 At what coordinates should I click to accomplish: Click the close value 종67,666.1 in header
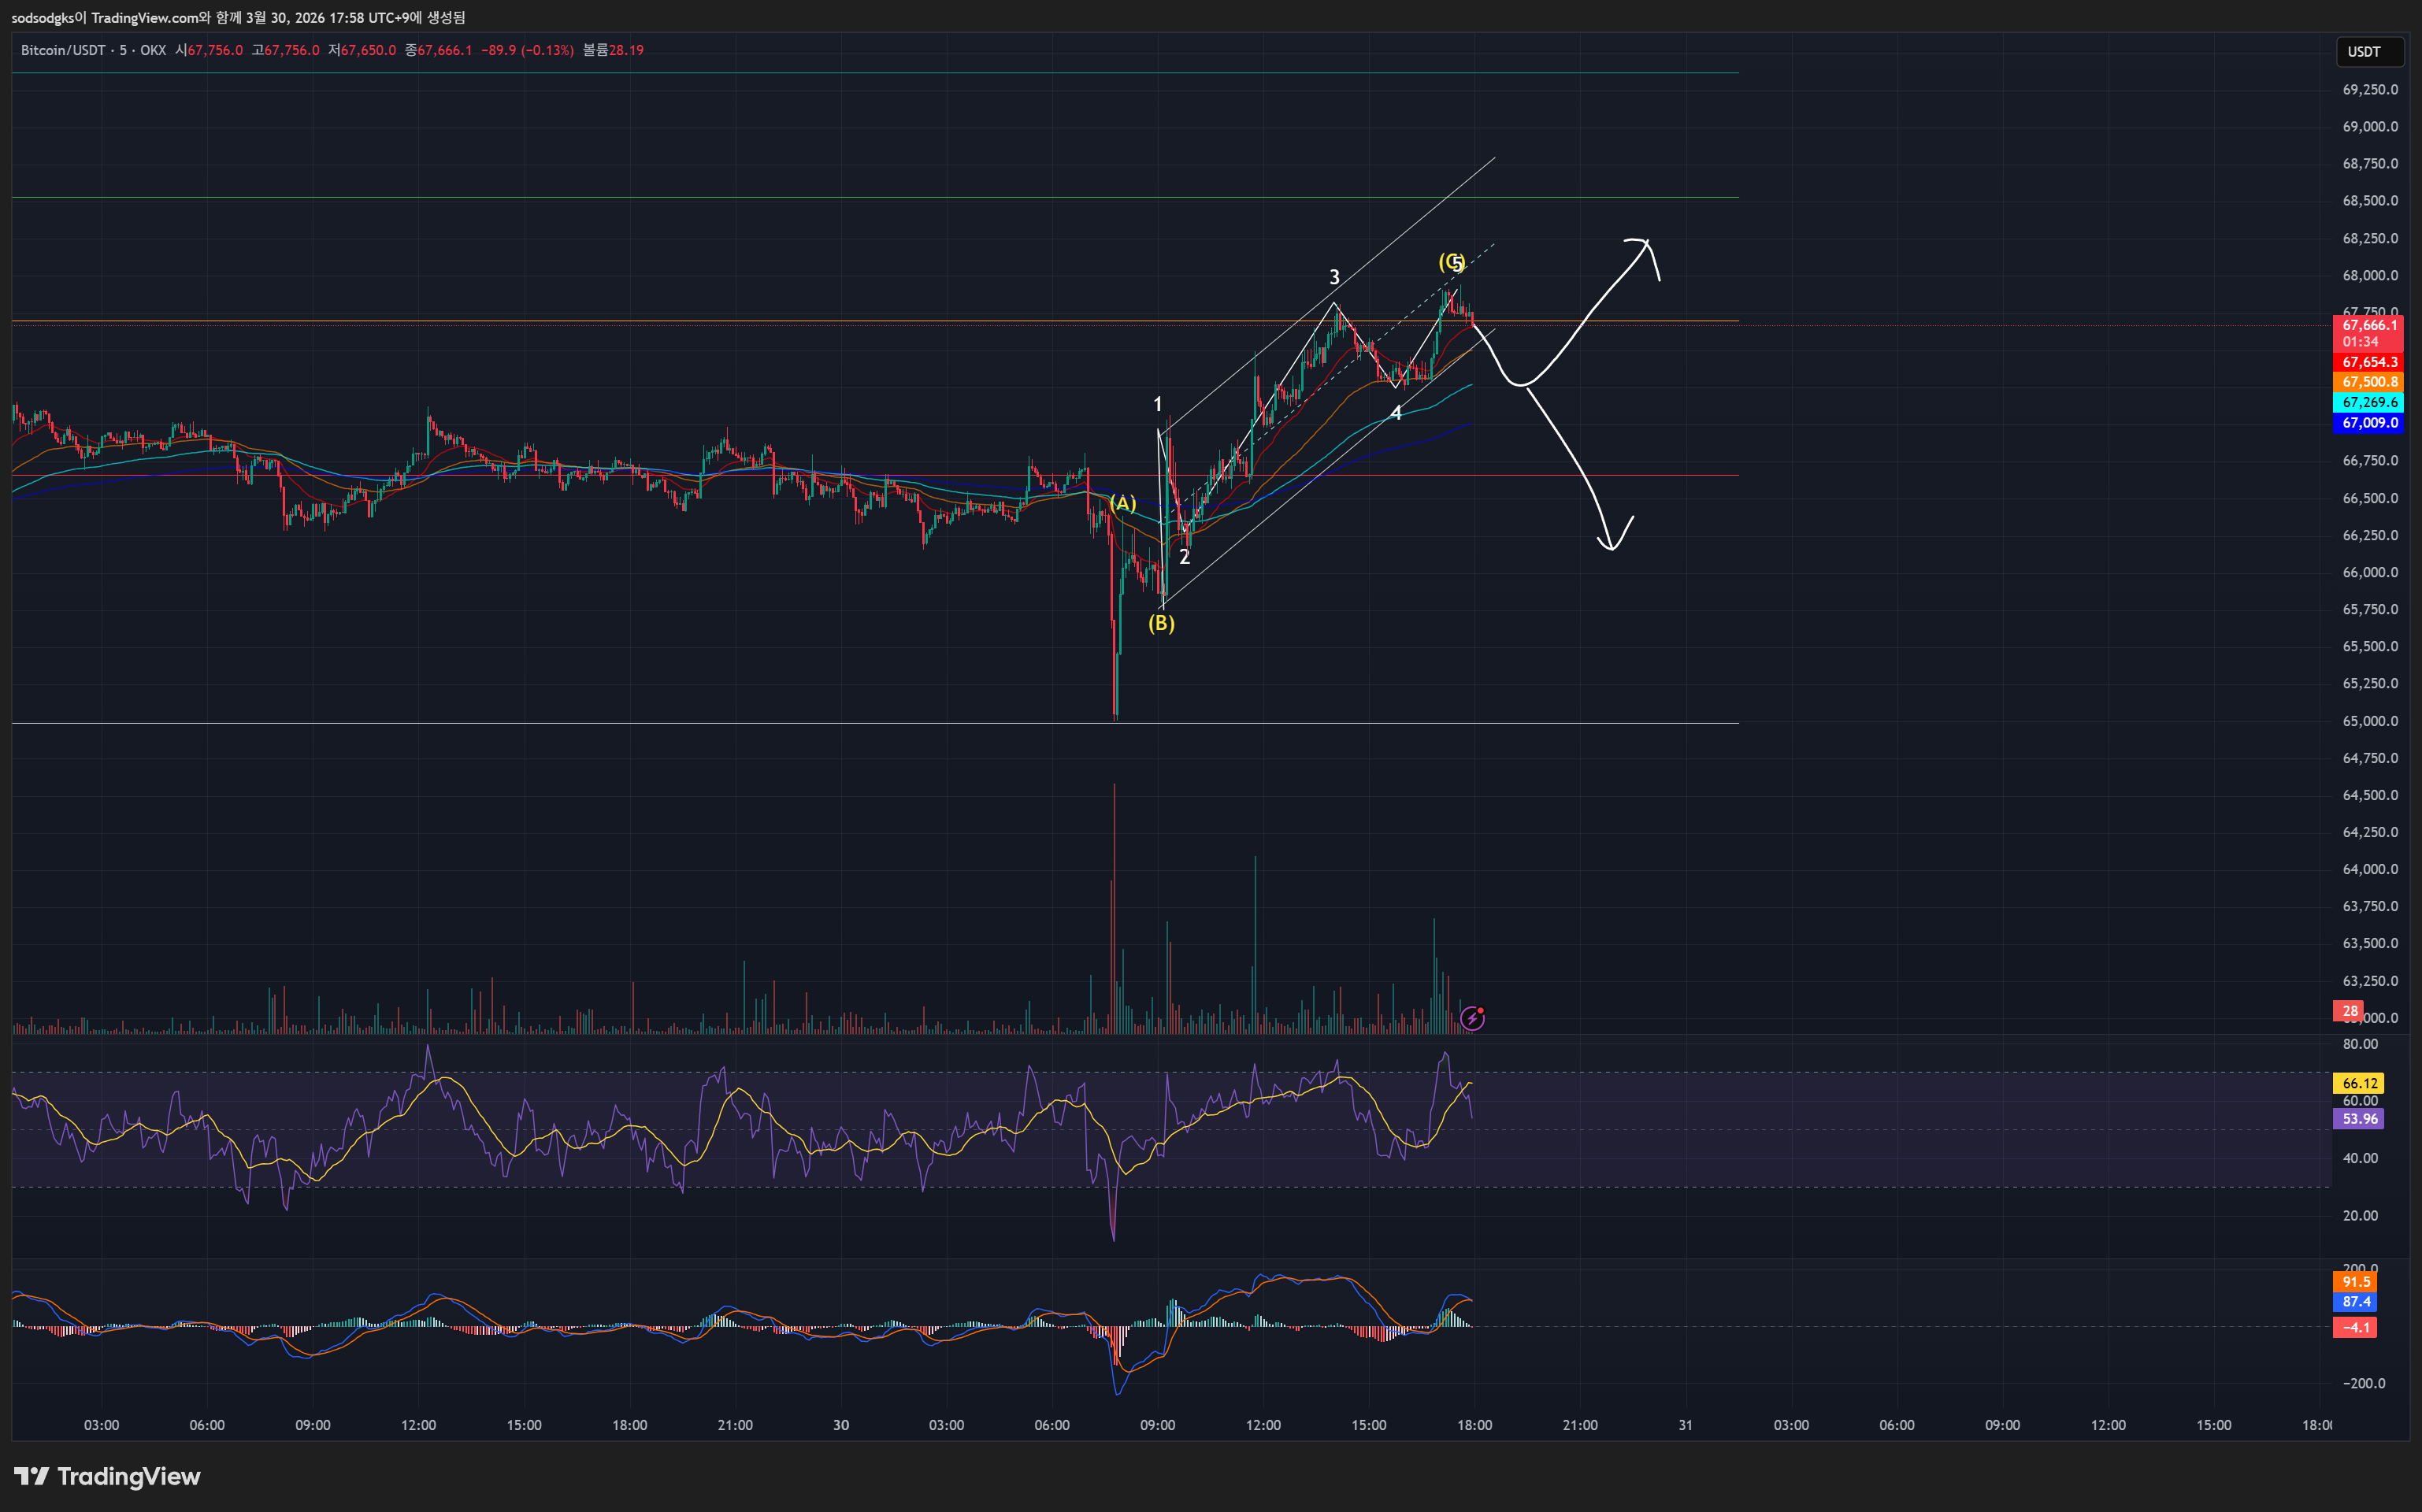coord(438,50)
